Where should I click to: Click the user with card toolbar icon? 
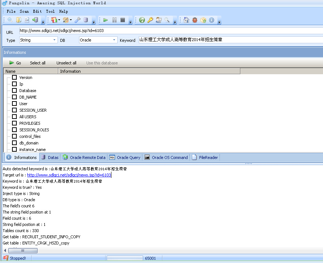[x=159, y=20]
